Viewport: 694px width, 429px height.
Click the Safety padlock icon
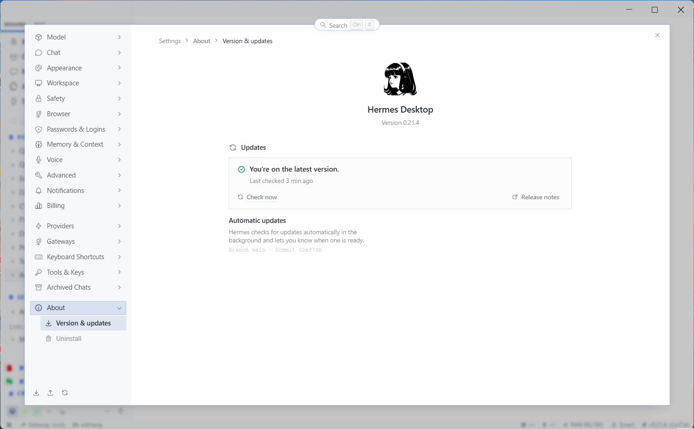pyautogui.click(x=39, y=99)
